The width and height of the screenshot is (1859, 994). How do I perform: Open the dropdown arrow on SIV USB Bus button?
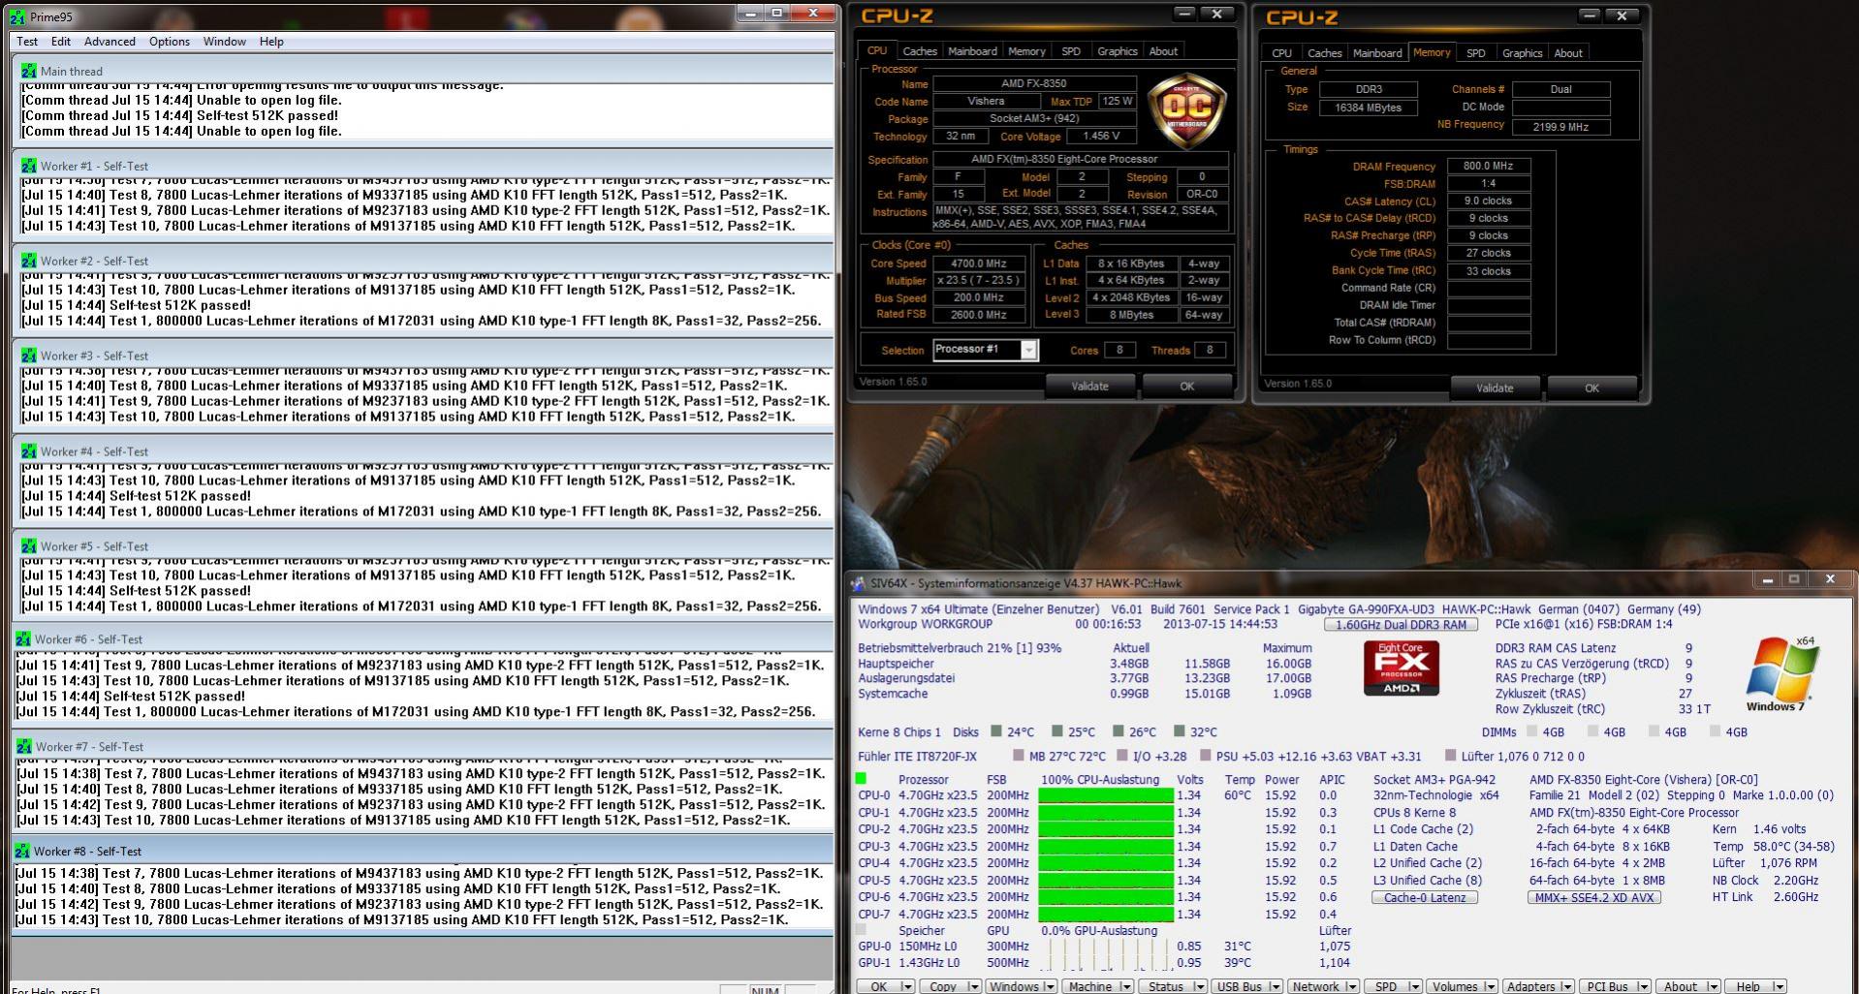click(1275, 986)
